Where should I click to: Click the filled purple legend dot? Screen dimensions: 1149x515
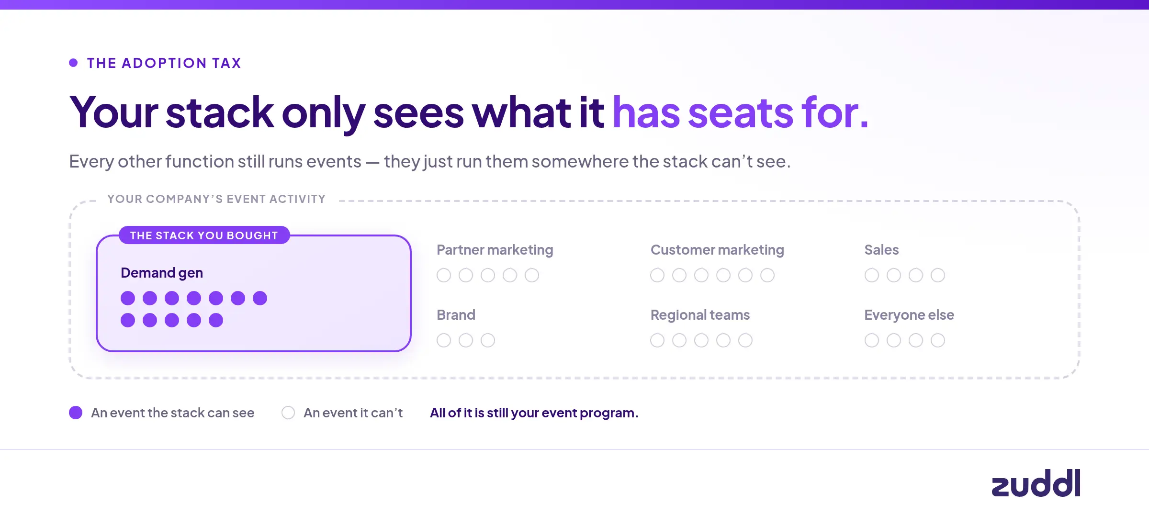tap(76, 413)
